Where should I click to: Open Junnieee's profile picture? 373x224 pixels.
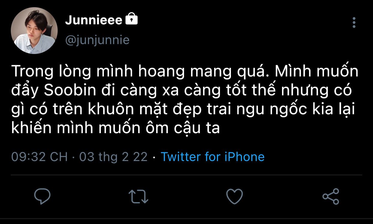(34, 31)
